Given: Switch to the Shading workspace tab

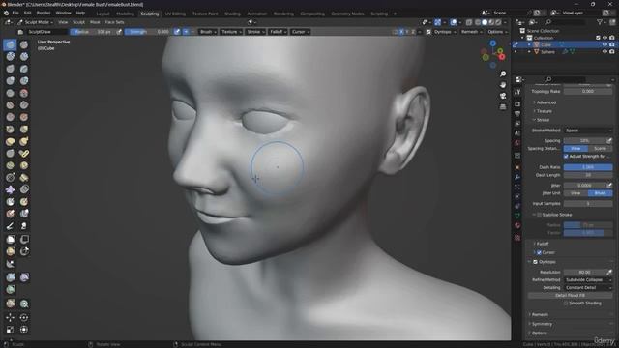Looking at the screenshot, I should click(232, 14).
